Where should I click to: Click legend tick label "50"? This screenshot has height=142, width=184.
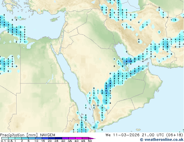tap(90, 141)
